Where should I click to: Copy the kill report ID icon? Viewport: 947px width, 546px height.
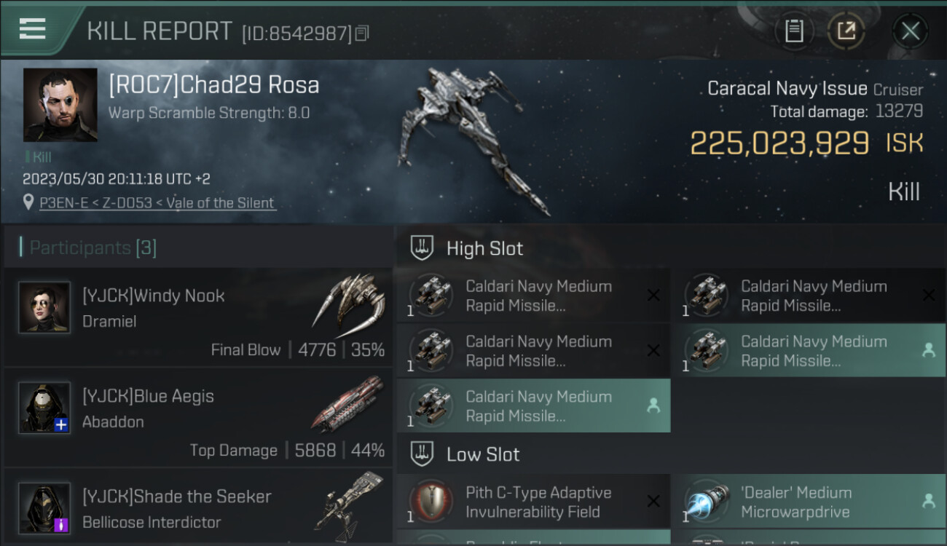[x=362, y=33]
